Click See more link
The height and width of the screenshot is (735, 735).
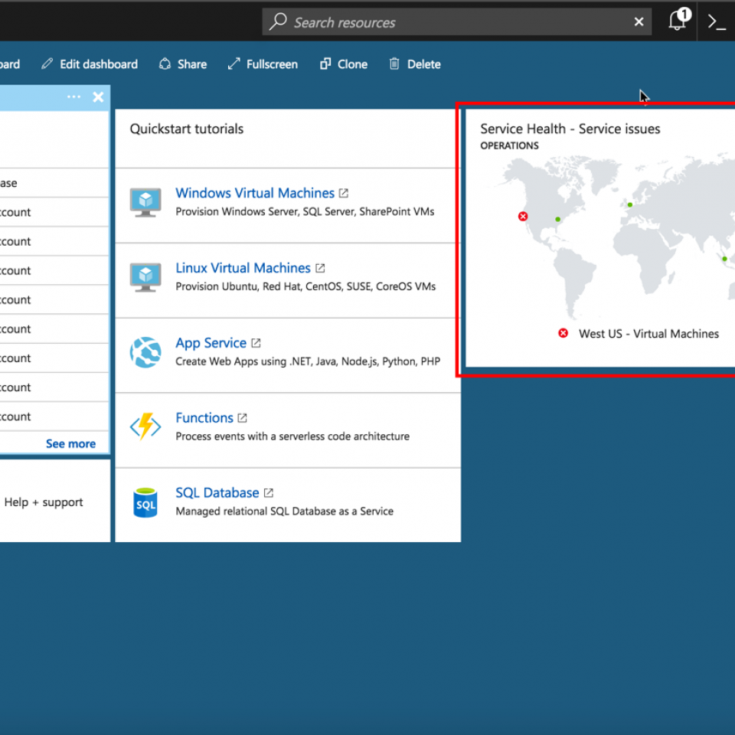pyautogui.click(x=70, y=443)
